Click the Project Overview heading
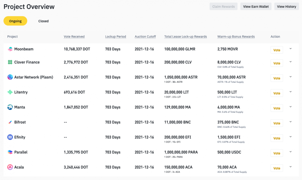 pyautogui.click(x=29, y=7)
